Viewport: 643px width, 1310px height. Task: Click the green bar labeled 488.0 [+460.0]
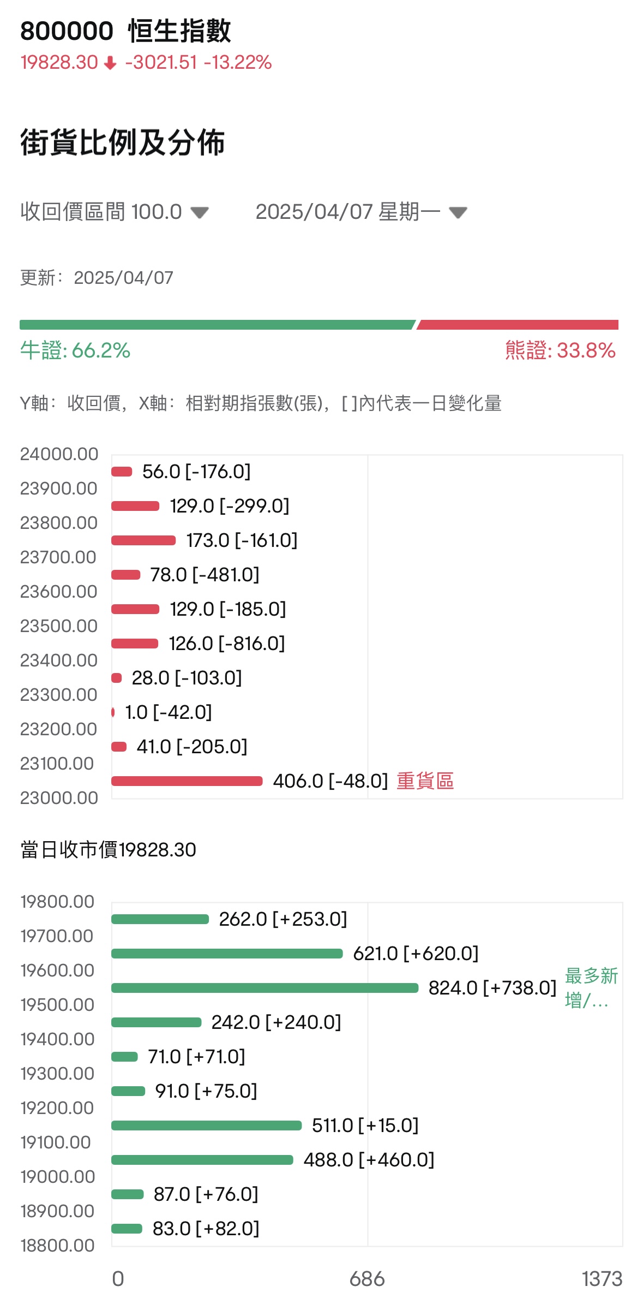202,1160
